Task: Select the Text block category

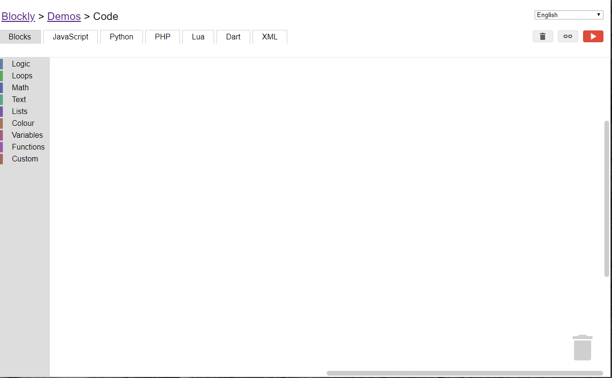Action: pyautogui.click(x=19, y=99)
